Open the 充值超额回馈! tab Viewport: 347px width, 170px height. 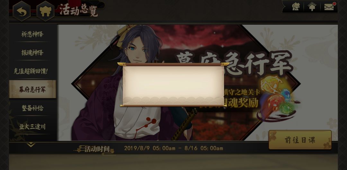click(x=31, y=71)
